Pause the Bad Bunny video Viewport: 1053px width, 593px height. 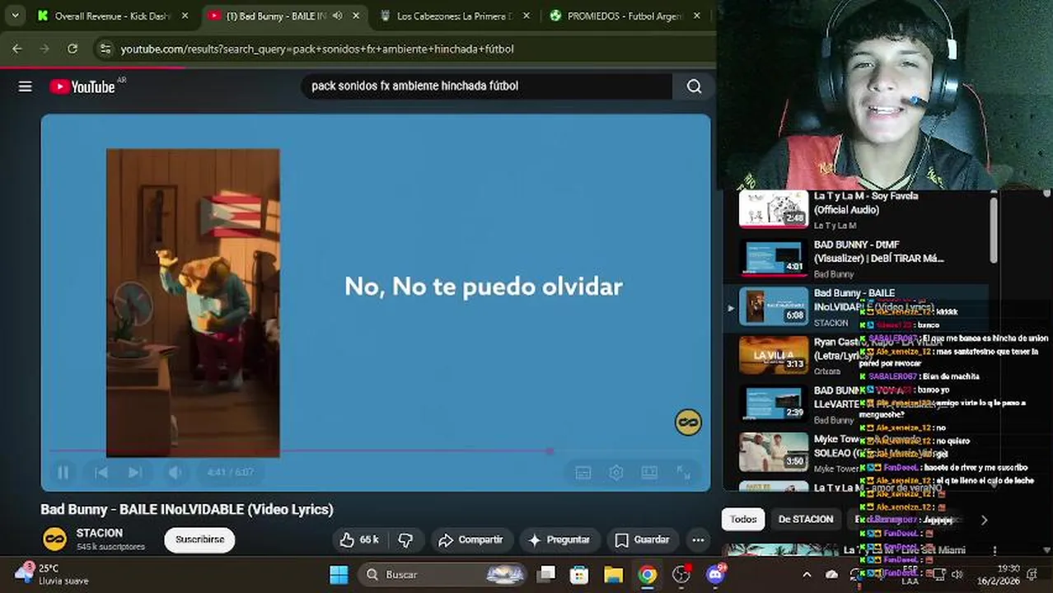pos(63,472)
